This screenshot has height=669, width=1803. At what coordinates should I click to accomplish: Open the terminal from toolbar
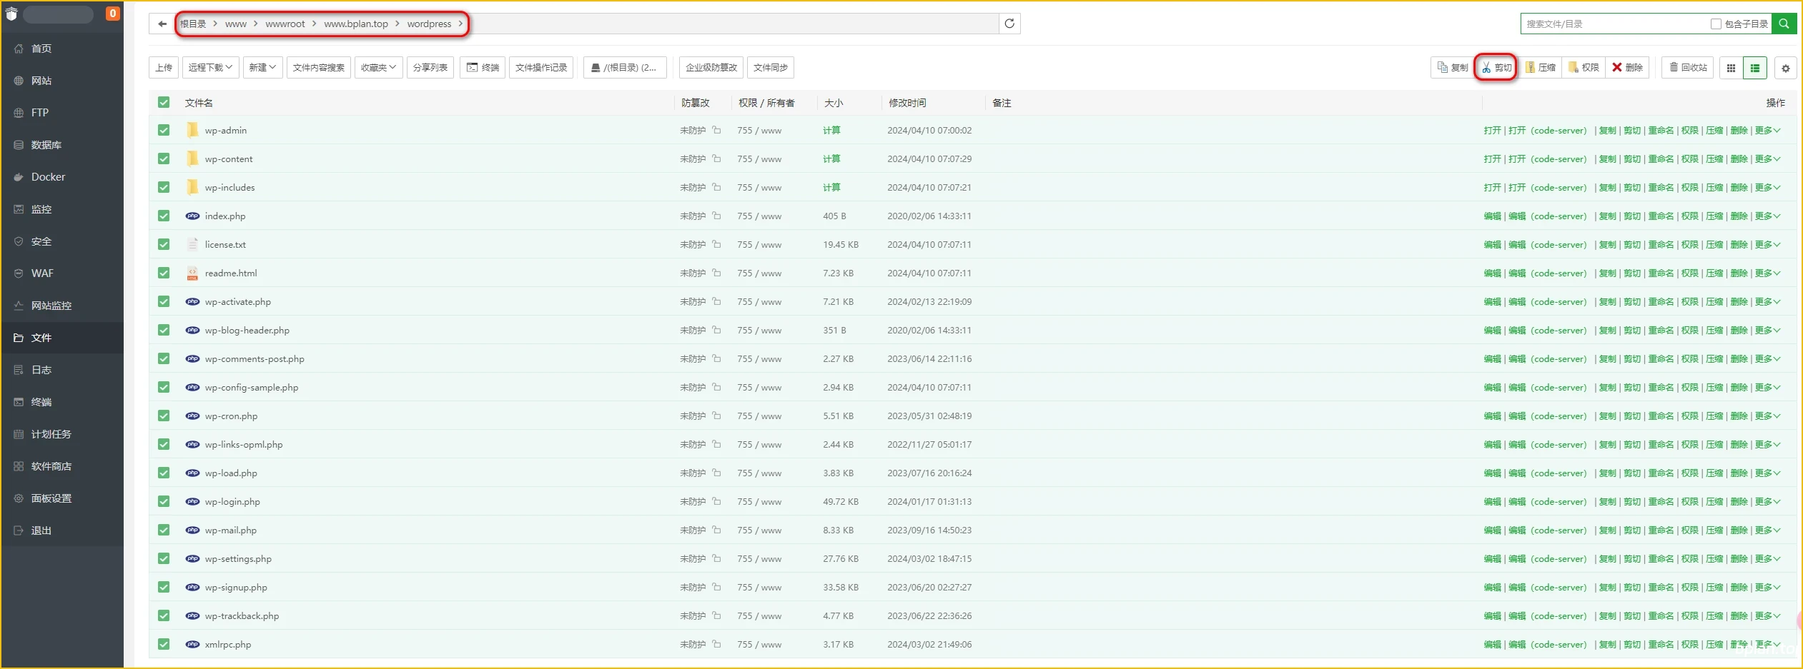tap(483, 67)
